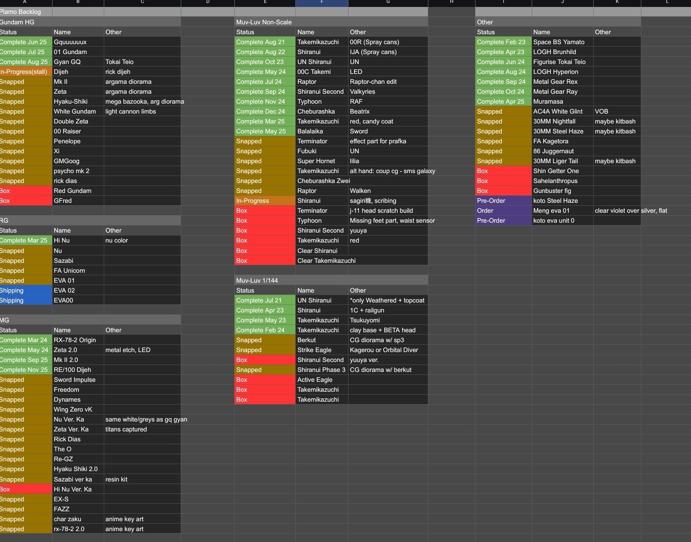Viewport: 691px width, 542px height.
Task: Select the "EVA 02" cell
Action: (78, 291)
